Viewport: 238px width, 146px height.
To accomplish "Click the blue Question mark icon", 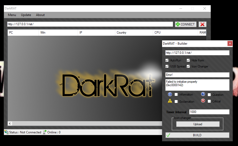I will (x=203, y=94).
